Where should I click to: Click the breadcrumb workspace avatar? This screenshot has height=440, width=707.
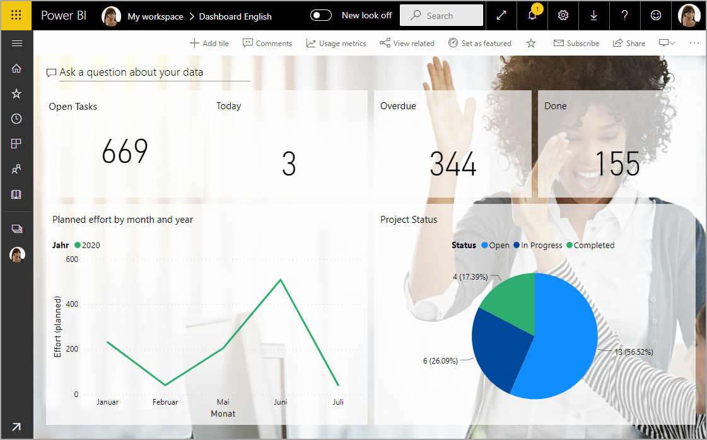click(112, 16)
